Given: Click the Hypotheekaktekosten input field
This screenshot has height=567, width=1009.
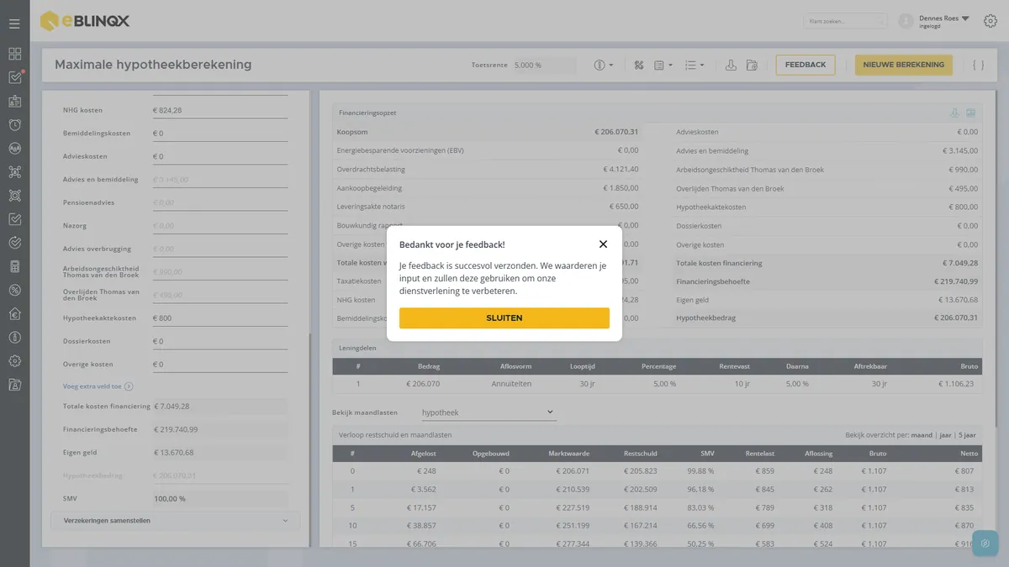Looking at the screenshot, I should coord(220,318).
